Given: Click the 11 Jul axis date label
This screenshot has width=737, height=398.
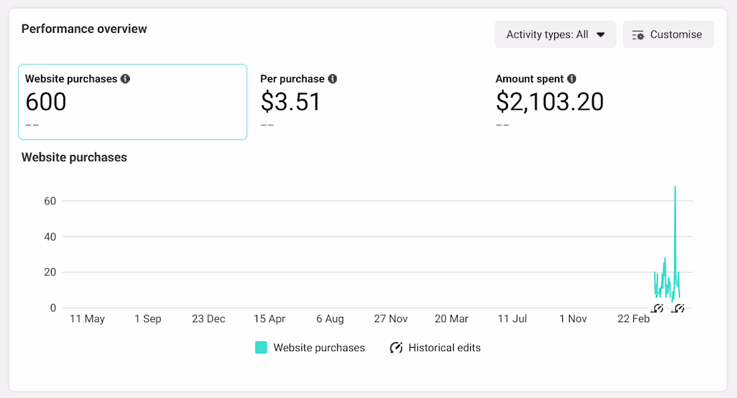Looking at the screenshot, I should [513, 318].
